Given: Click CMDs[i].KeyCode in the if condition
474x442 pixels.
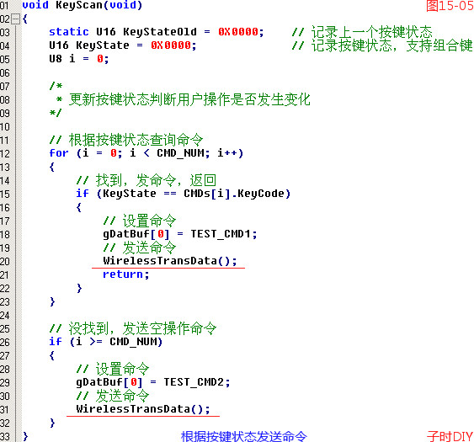Looking at the screenshot, I should (235, 194).
